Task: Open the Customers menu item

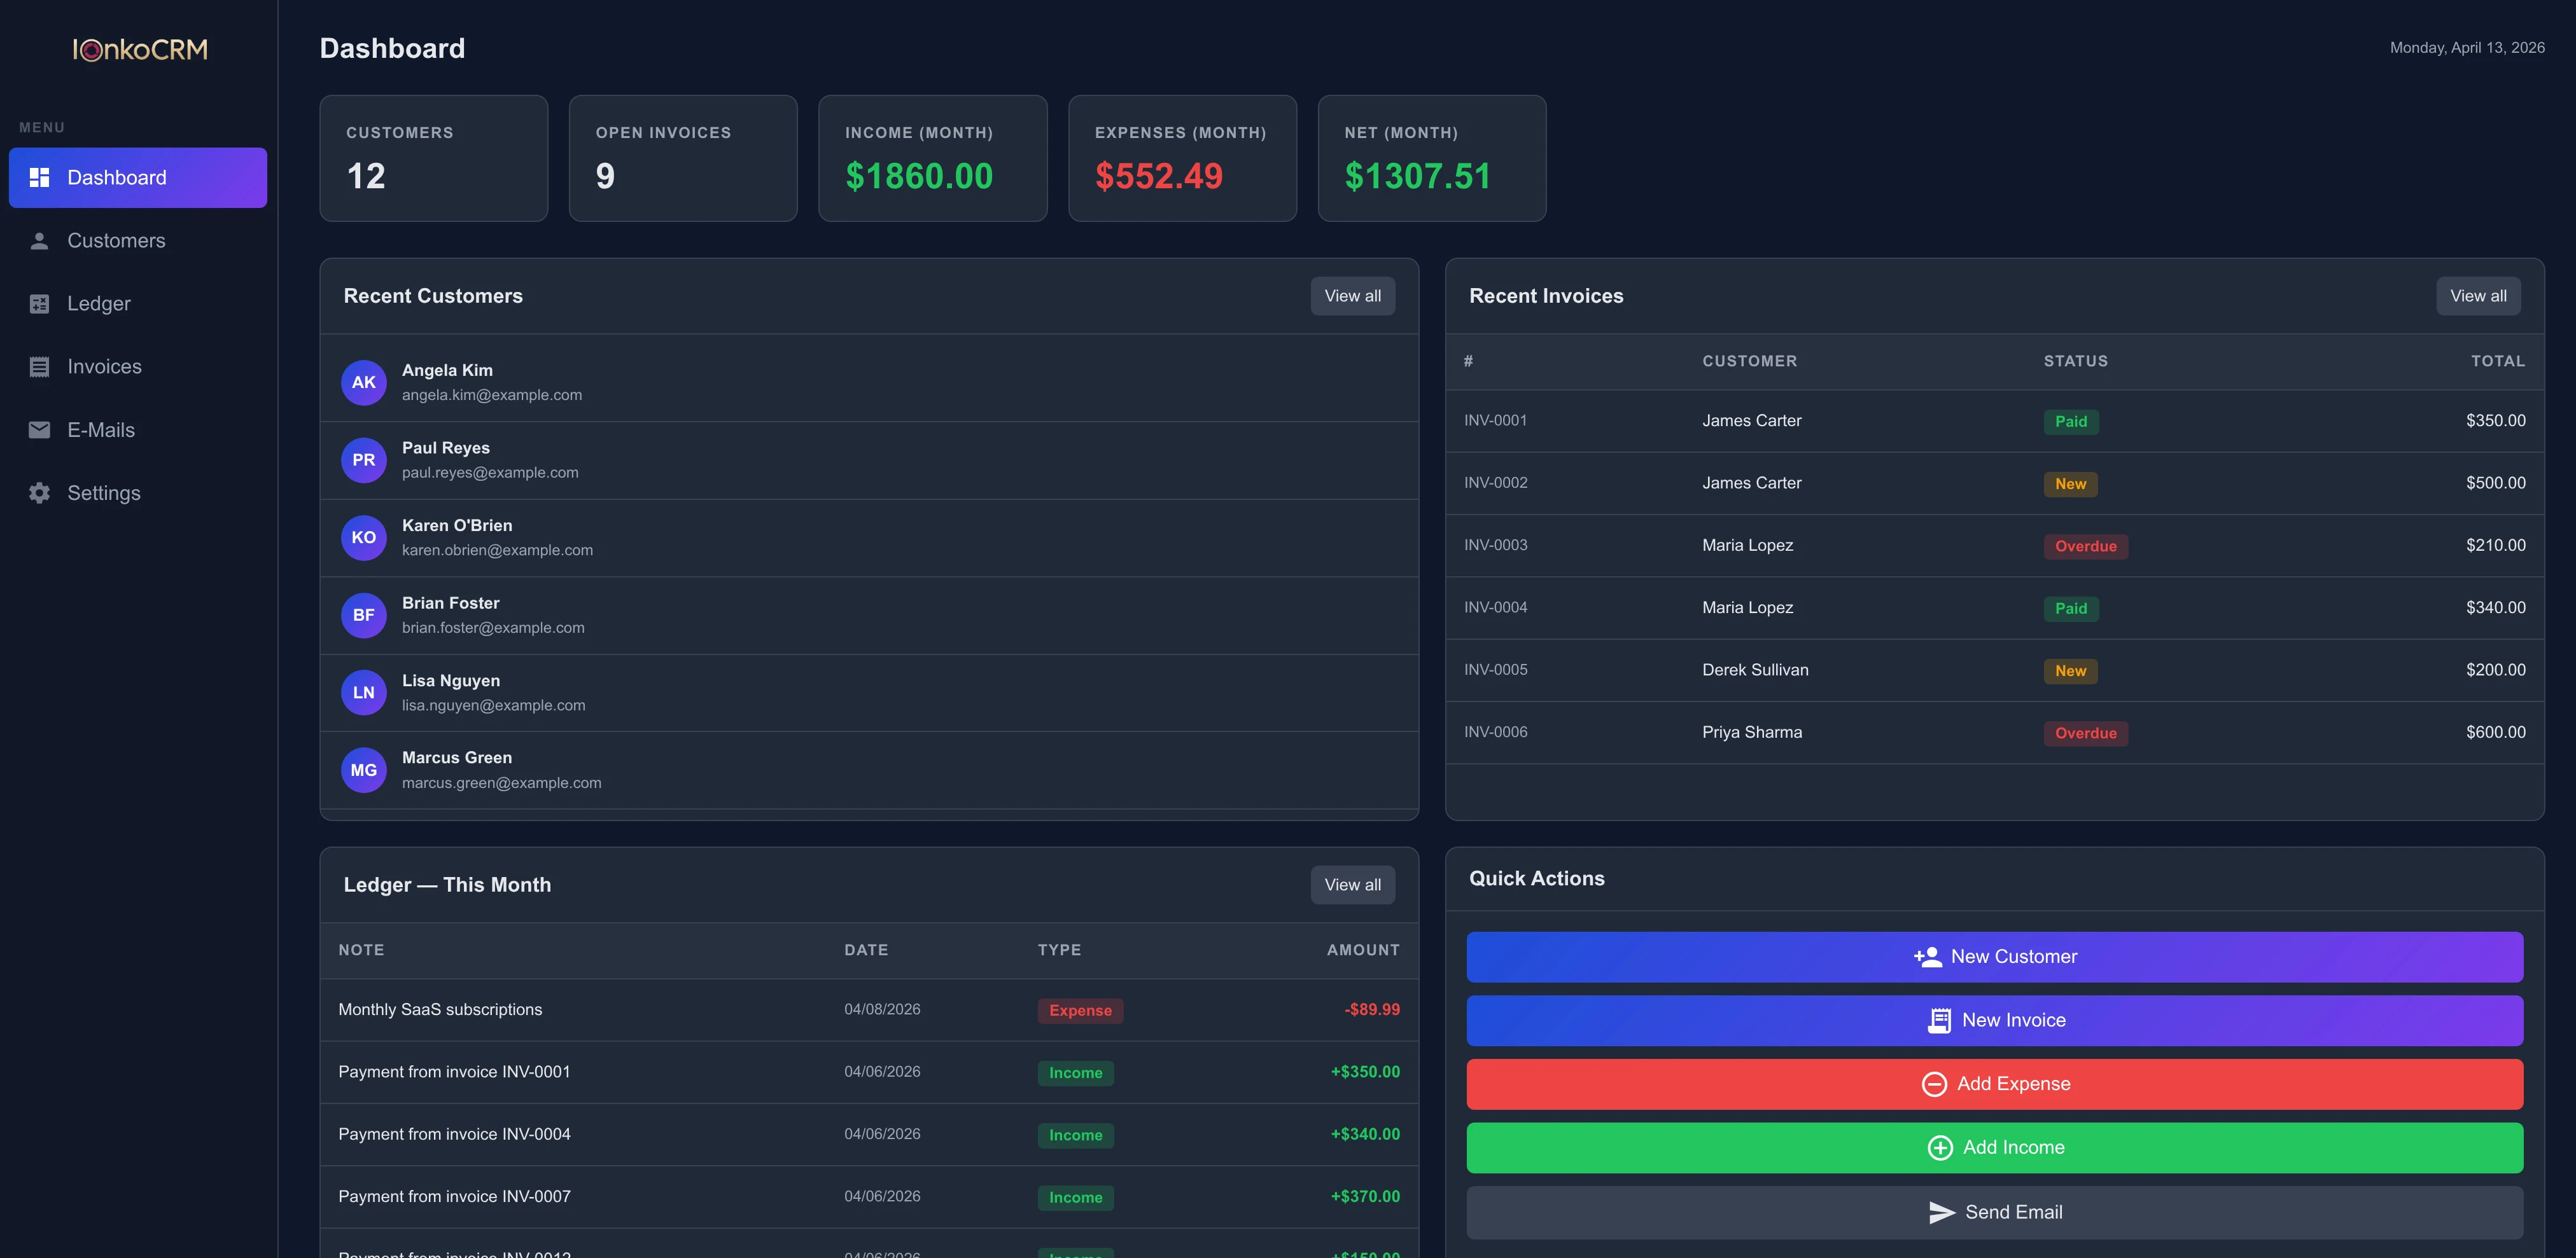Action: click(138, 241)
